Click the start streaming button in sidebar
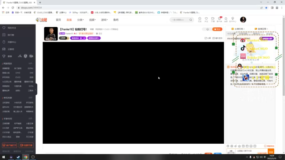 coord(26,145)
